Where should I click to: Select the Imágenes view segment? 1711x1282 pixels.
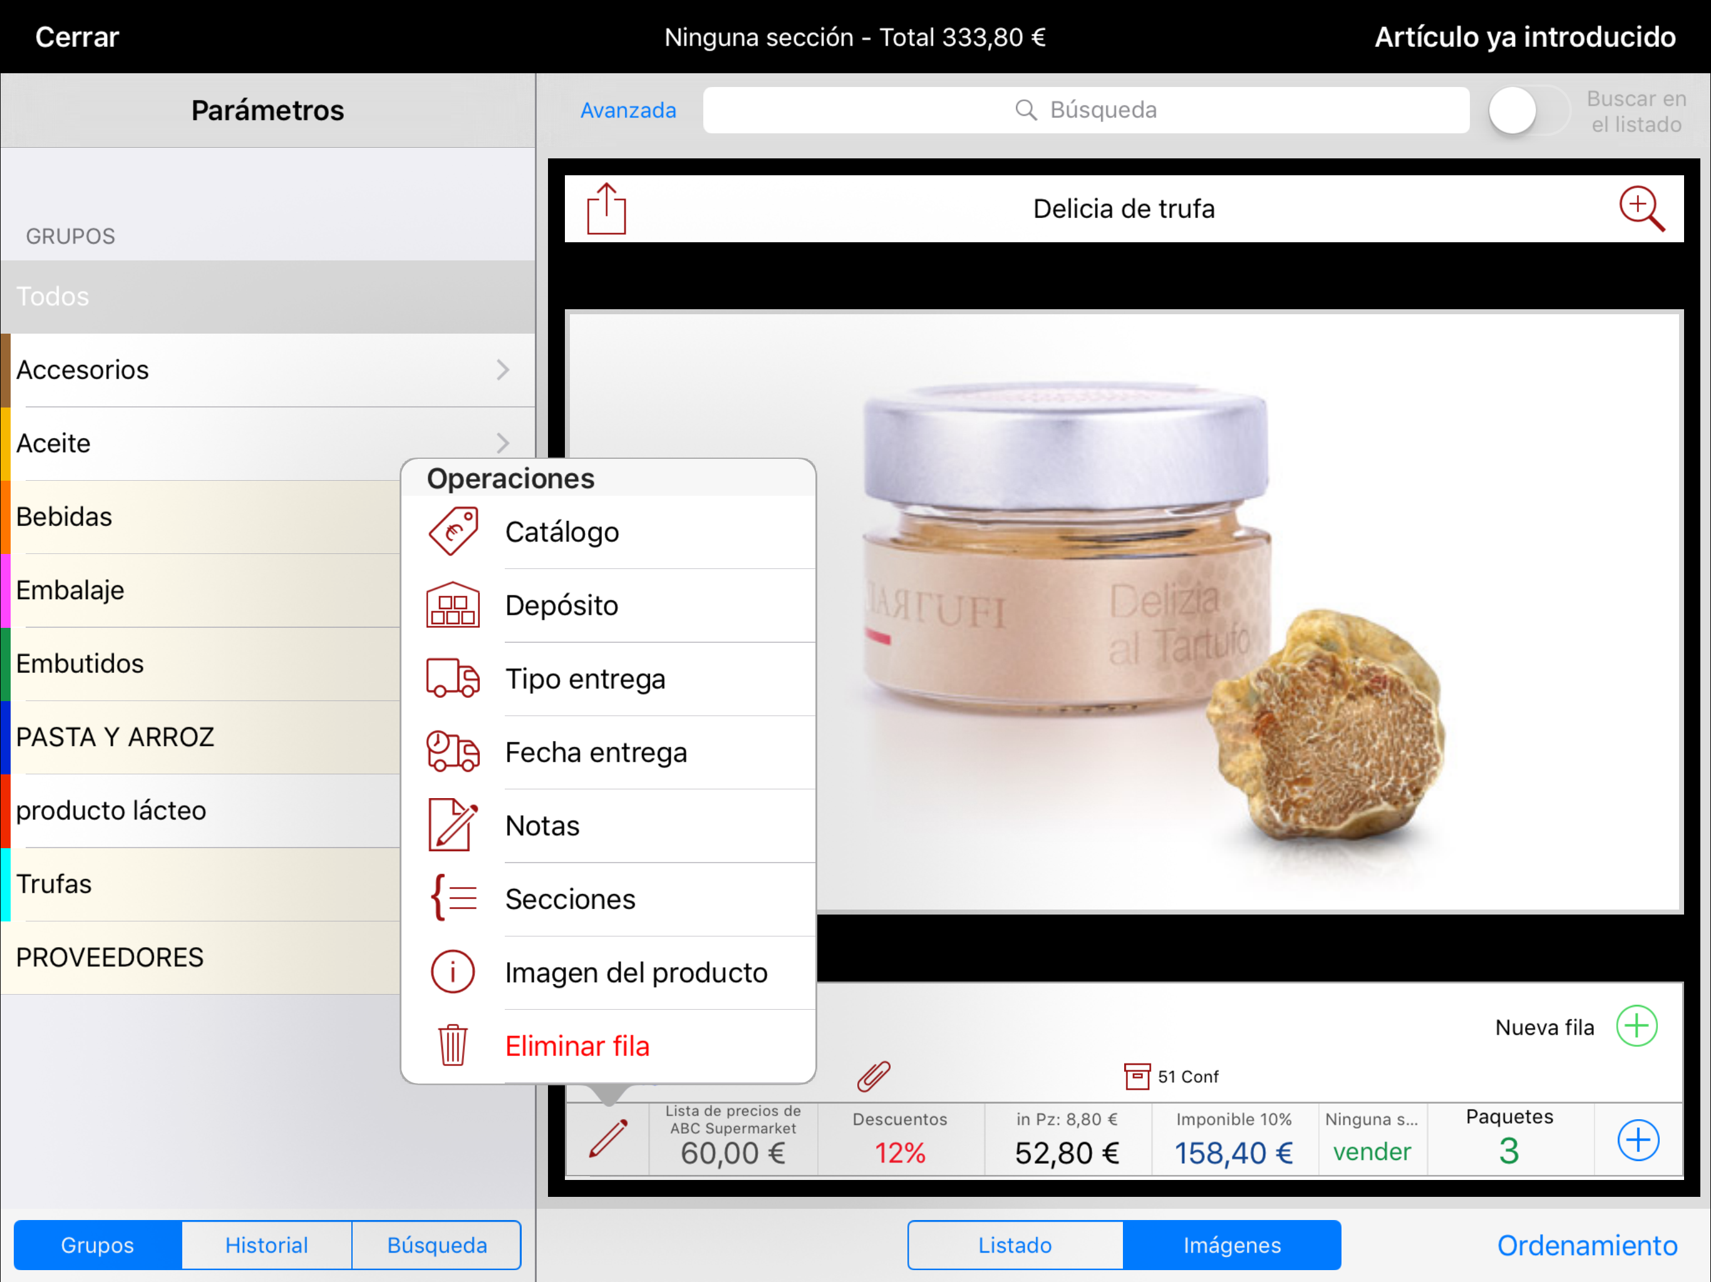pos(1231,1245)
